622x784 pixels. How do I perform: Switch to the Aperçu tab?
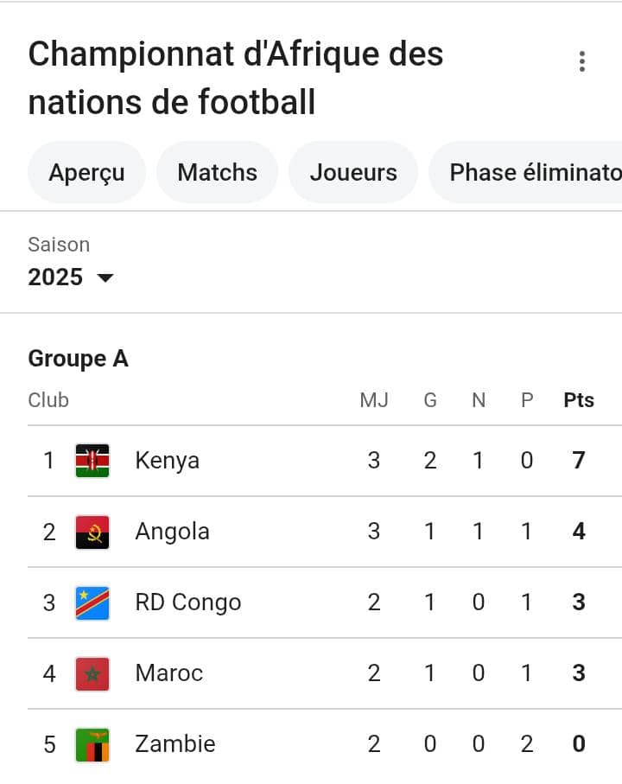pyautogui.click(x=86, y=172)
